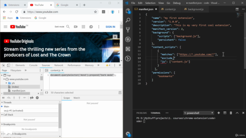
Task: Collapse the top tree node
Action: point(2,75)
